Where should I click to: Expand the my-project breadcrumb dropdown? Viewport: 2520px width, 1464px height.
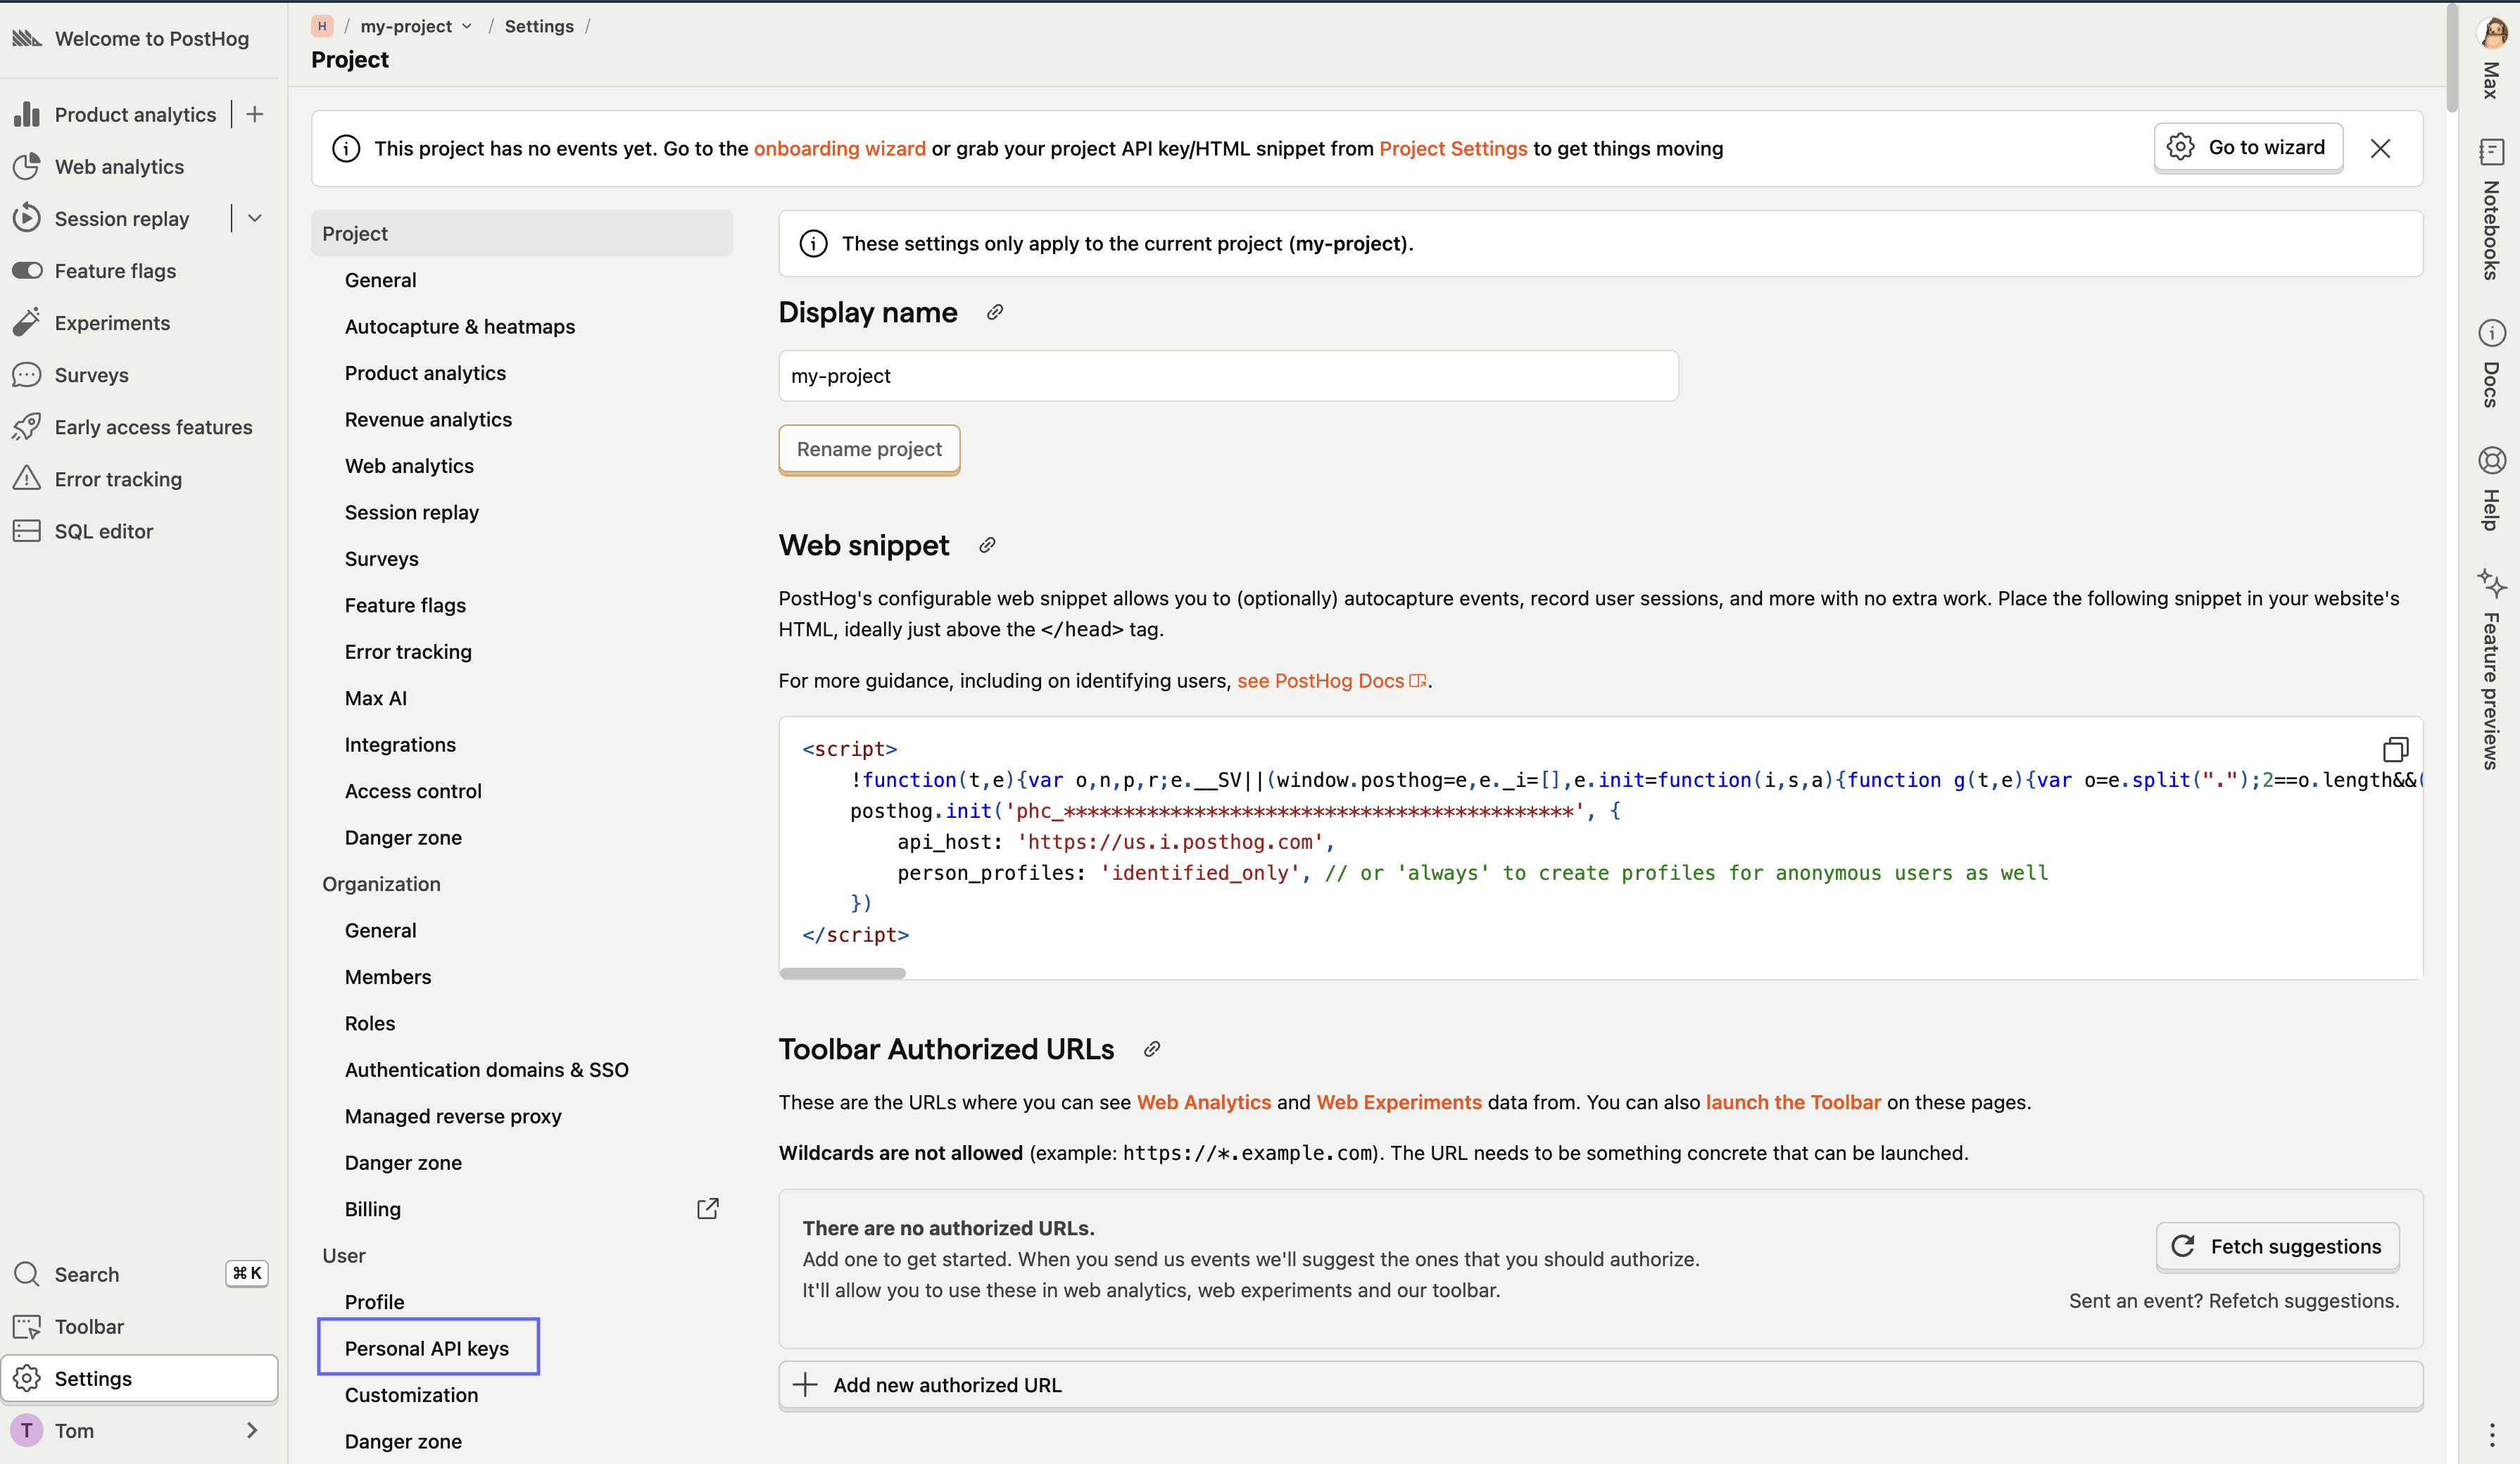point(466,26)
